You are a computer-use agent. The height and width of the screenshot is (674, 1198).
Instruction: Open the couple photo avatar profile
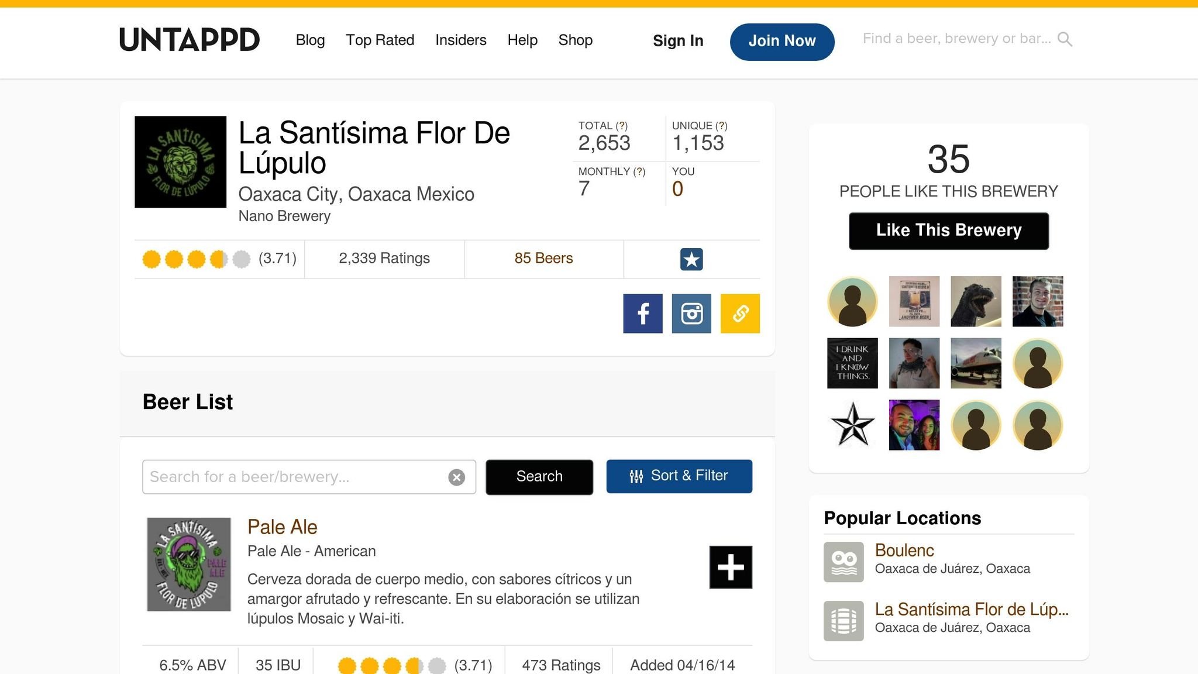914,425
